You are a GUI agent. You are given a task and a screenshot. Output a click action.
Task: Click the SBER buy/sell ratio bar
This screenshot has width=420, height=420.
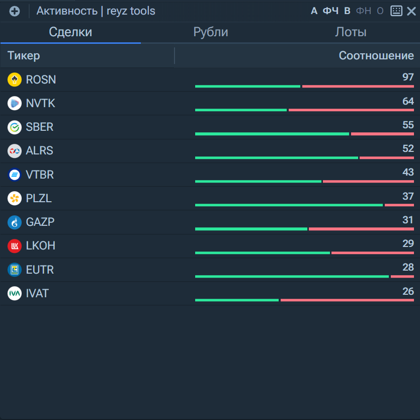(x=304, y=134)
